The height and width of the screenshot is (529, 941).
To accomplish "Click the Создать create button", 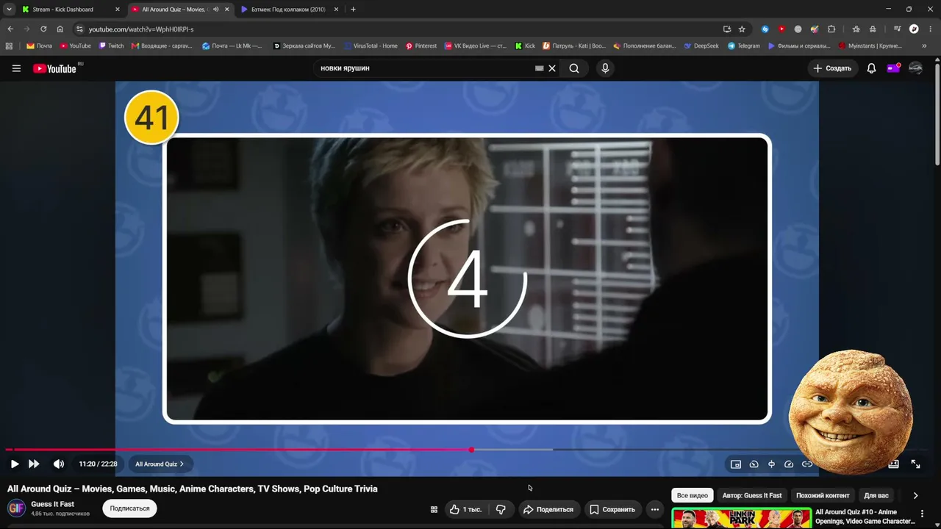I will pyautogui.click(x=832, y=68).
